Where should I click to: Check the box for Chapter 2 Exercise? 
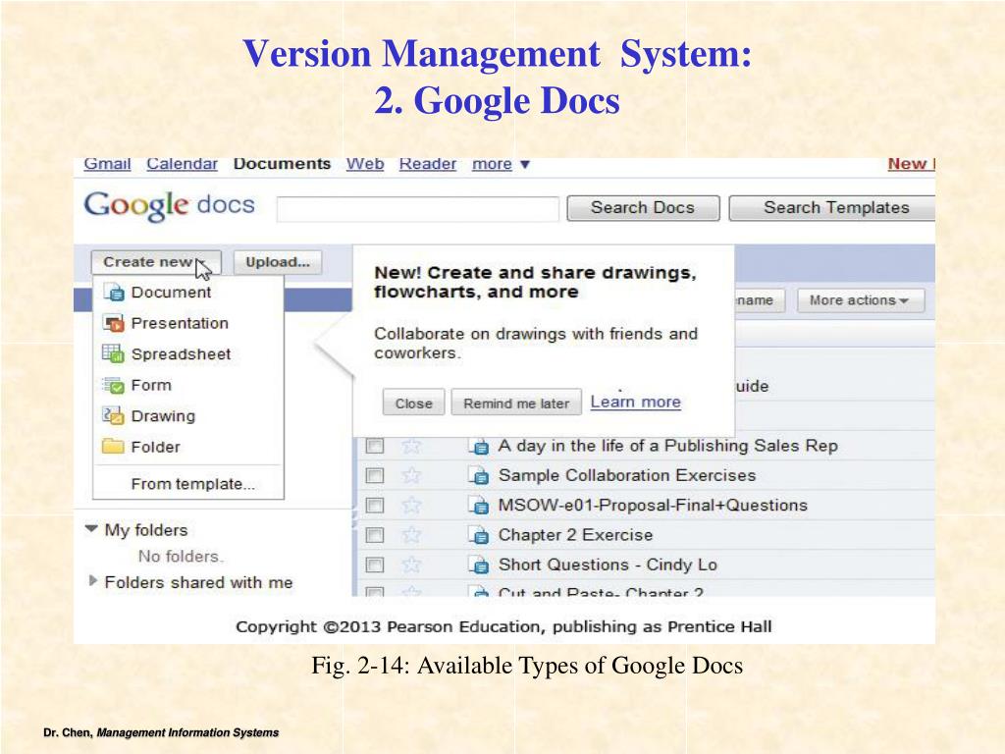tap(375, 535)
